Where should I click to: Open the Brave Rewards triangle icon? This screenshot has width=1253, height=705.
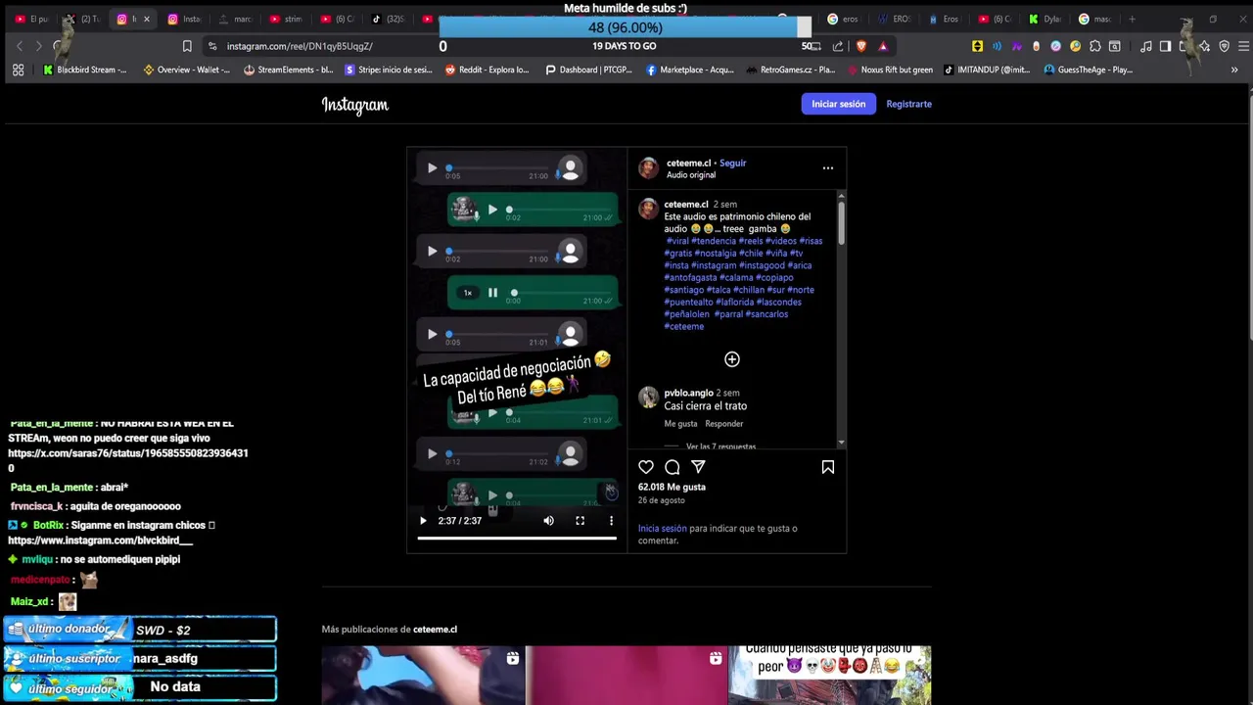[883, 46]
